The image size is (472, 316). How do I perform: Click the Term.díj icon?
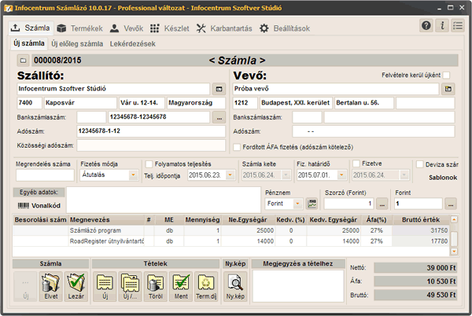click(x=207, y=285)
